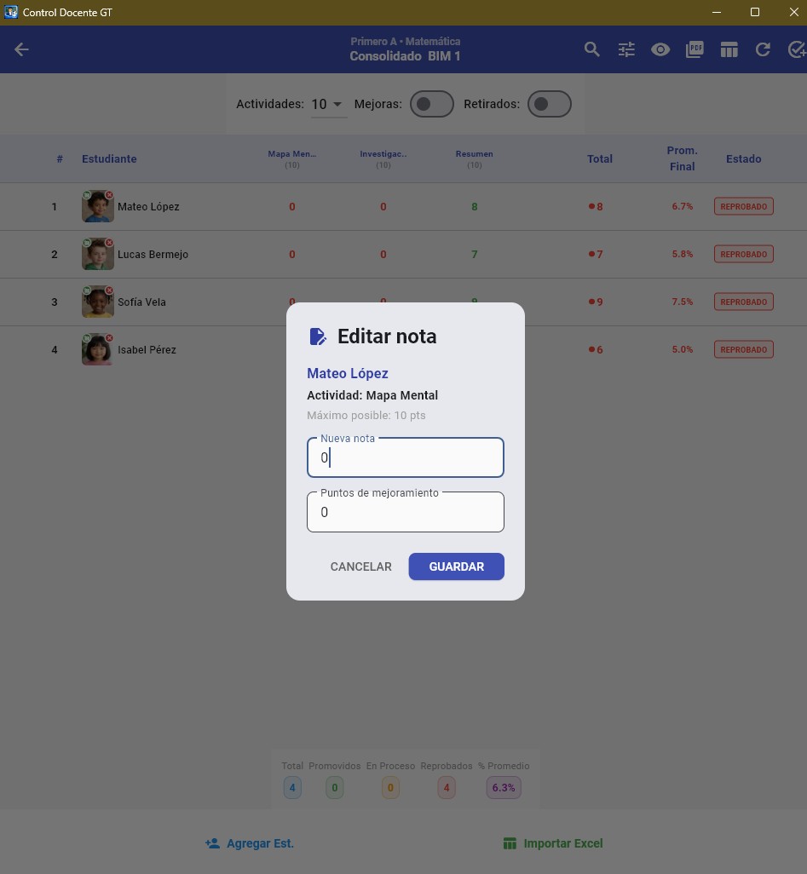This screenshot has width=807, height=874.
Task: Select Lucas Bermejo's Resumen score 7
Action: tap(474, 254)
